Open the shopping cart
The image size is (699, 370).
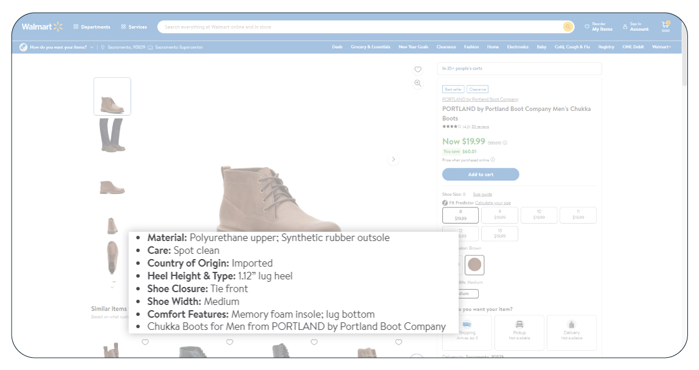coord(666,27)
